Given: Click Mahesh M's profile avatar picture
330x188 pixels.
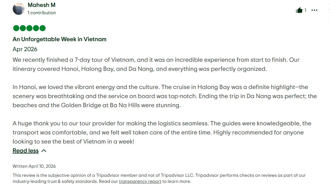Looking at the screenshot, I should (19, 9).
